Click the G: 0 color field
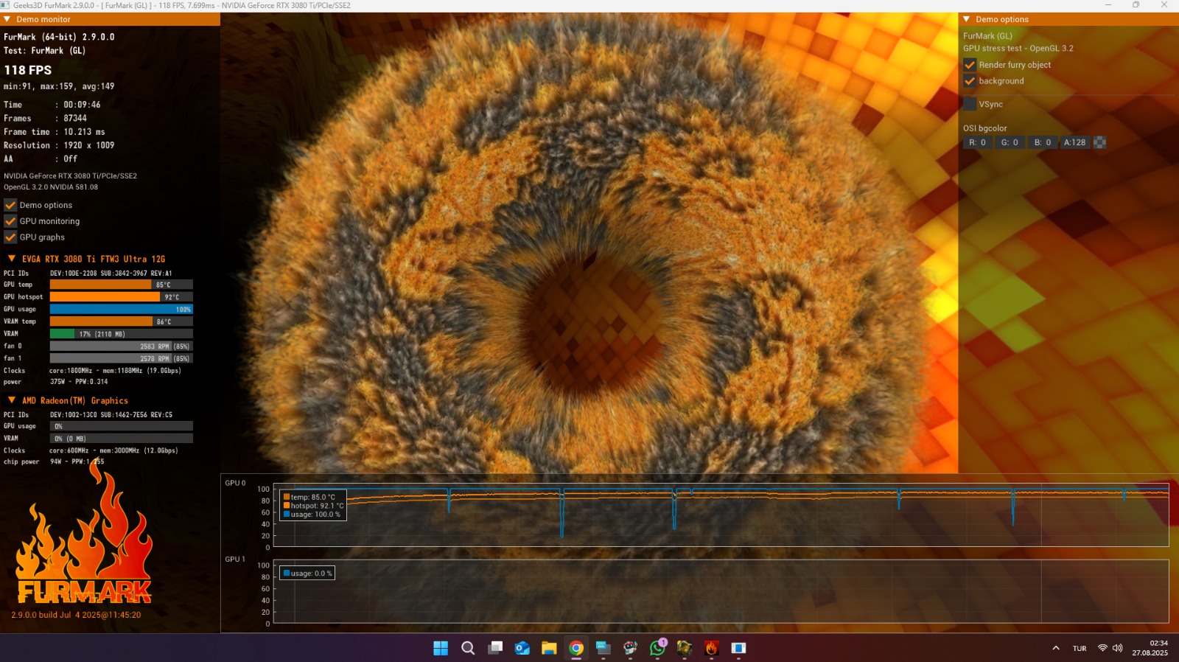Screen dimensions: 1179x662 tap(1010, 142)
